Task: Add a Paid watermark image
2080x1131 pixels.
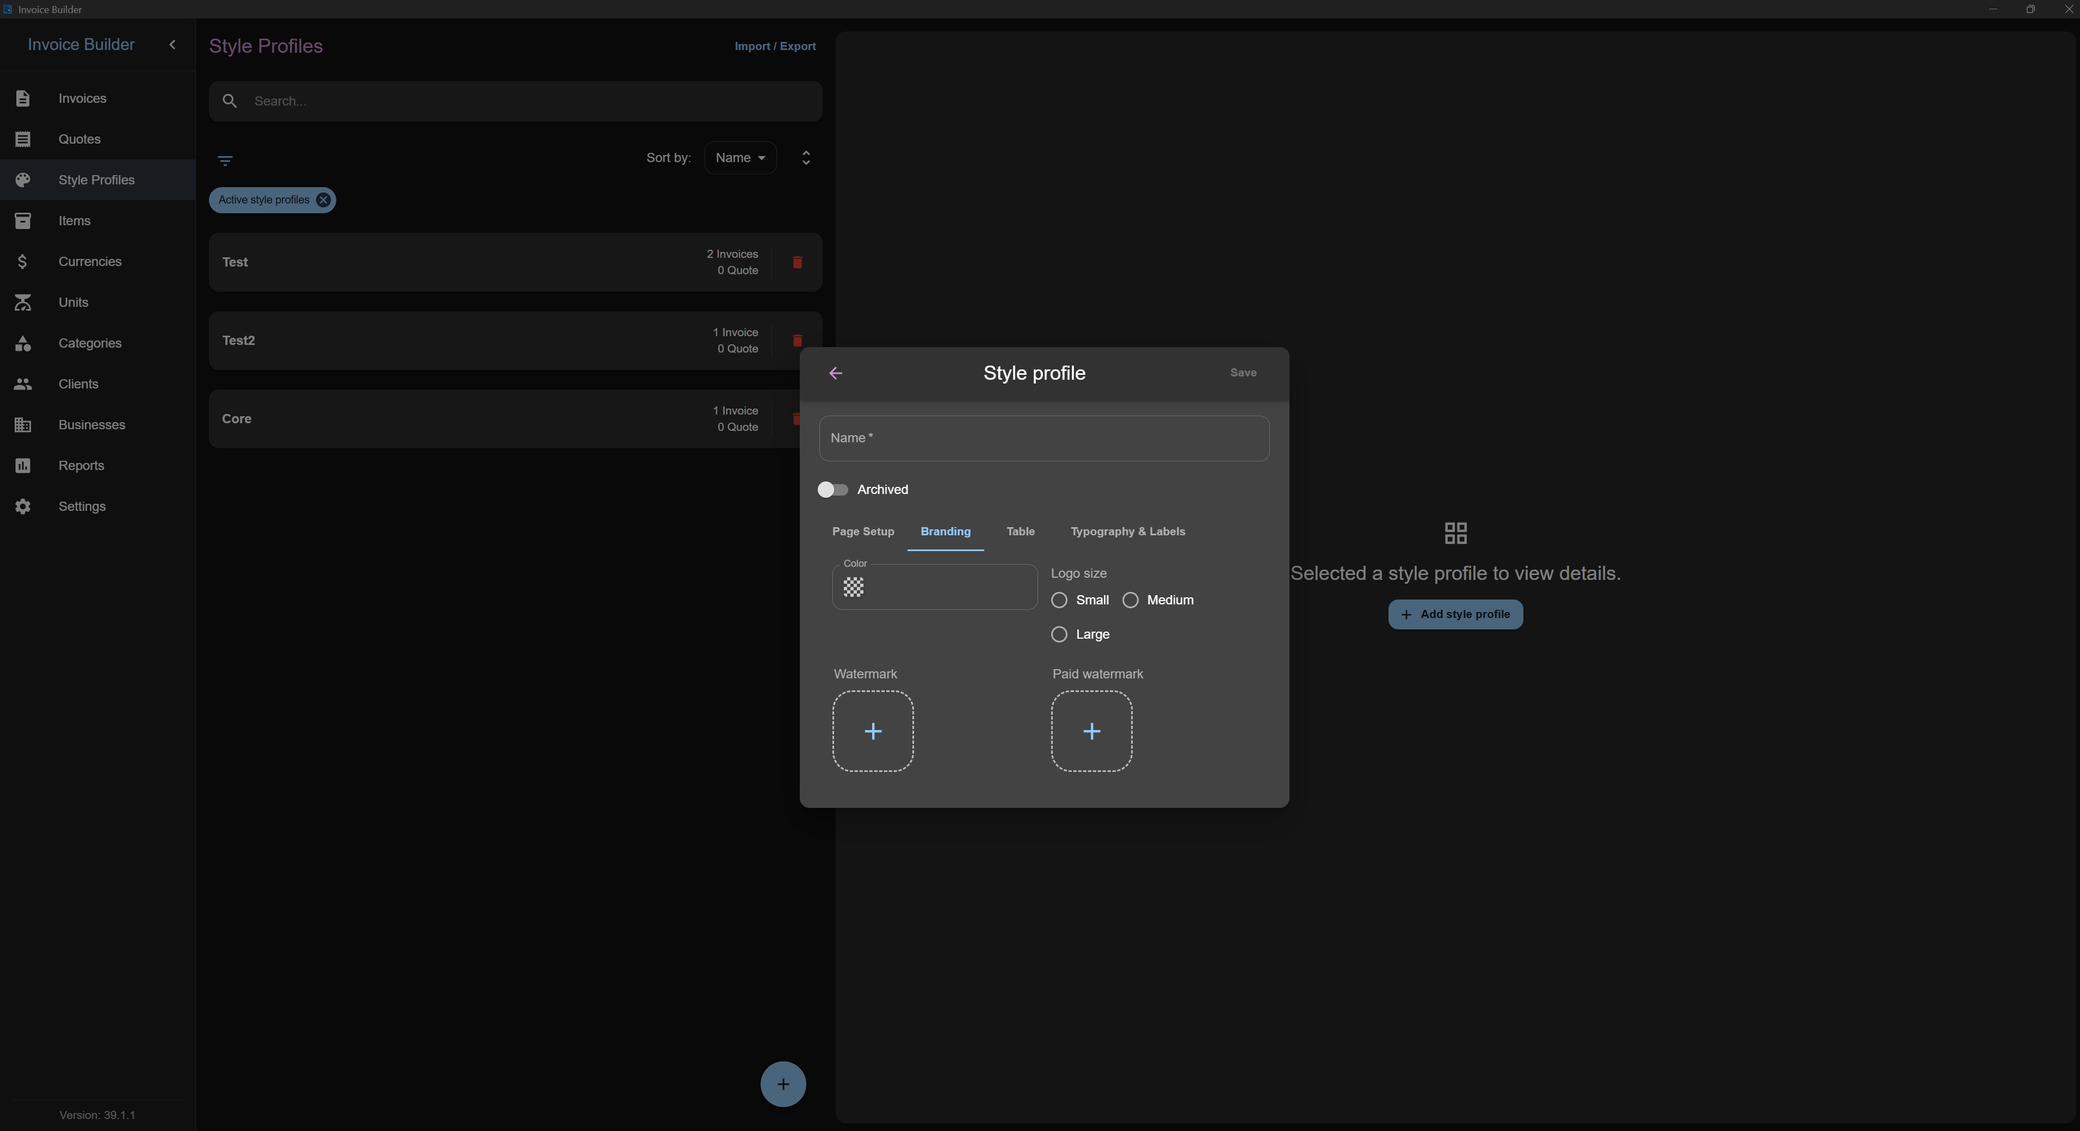Action: coord(1091,731)
